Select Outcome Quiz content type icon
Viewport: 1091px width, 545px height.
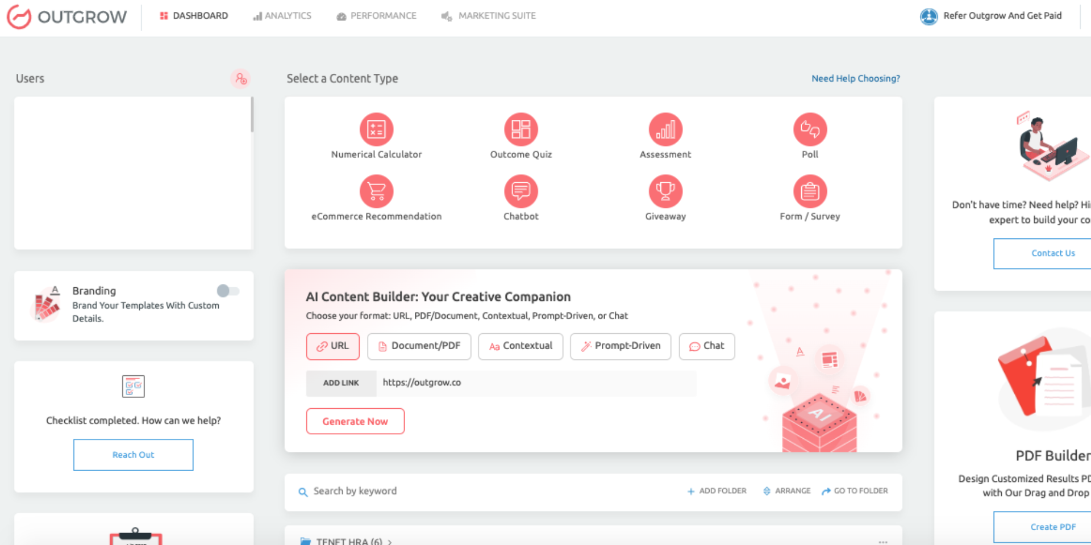click(521, 129)
